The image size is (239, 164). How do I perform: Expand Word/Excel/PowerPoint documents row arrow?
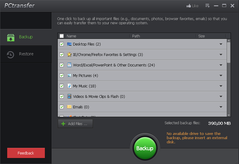tap(221, 65)
